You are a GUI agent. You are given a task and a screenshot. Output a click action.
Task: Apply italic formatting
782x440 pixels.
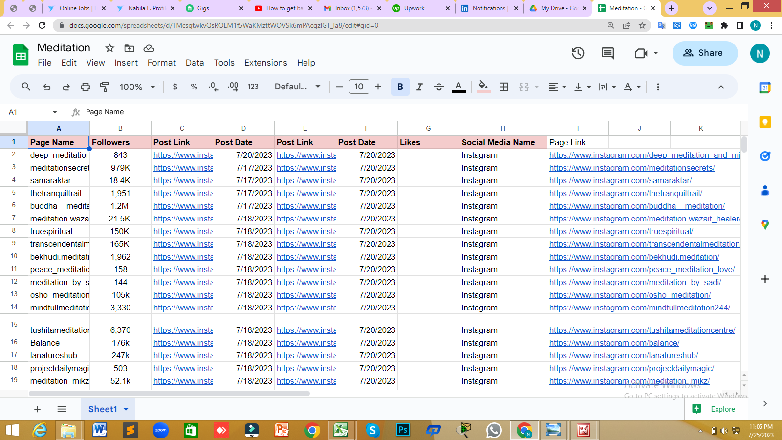[x=419, y=87]
